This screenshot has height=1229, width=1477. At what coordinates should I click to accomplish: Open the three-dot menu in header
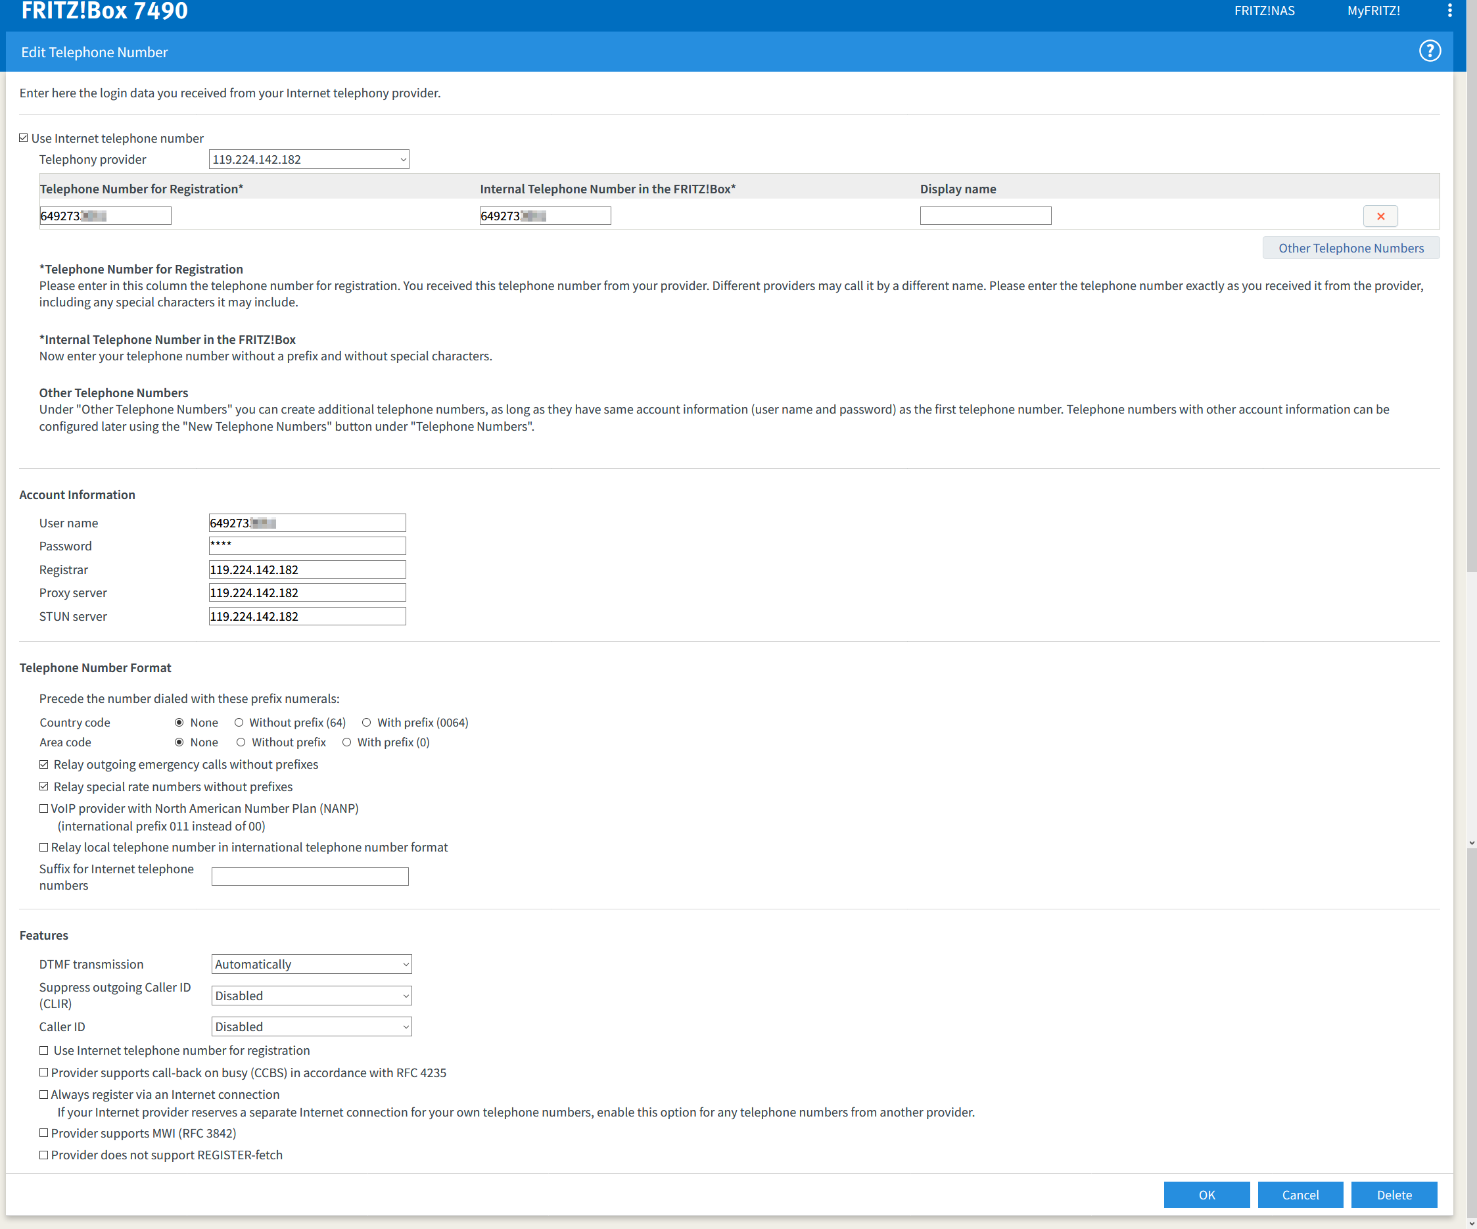point(1449,11)
